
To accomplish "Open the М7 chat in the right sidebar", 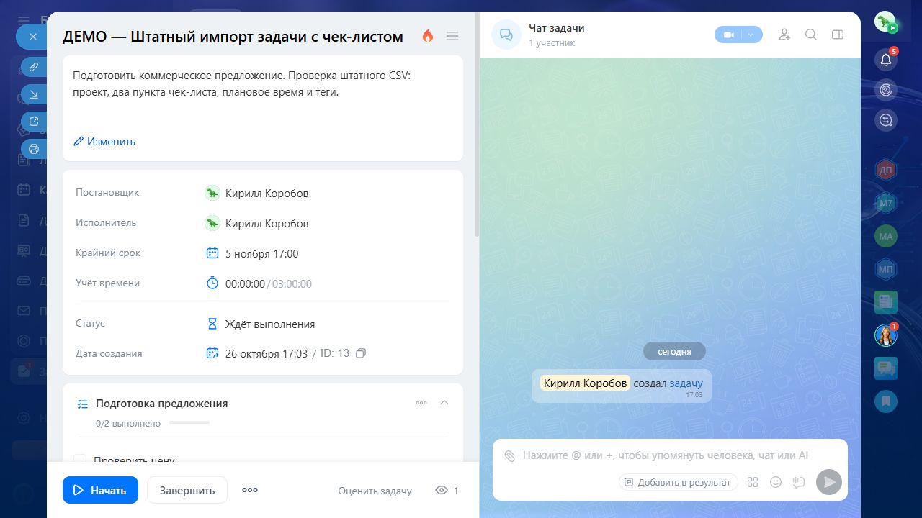I will coord(886,203).
